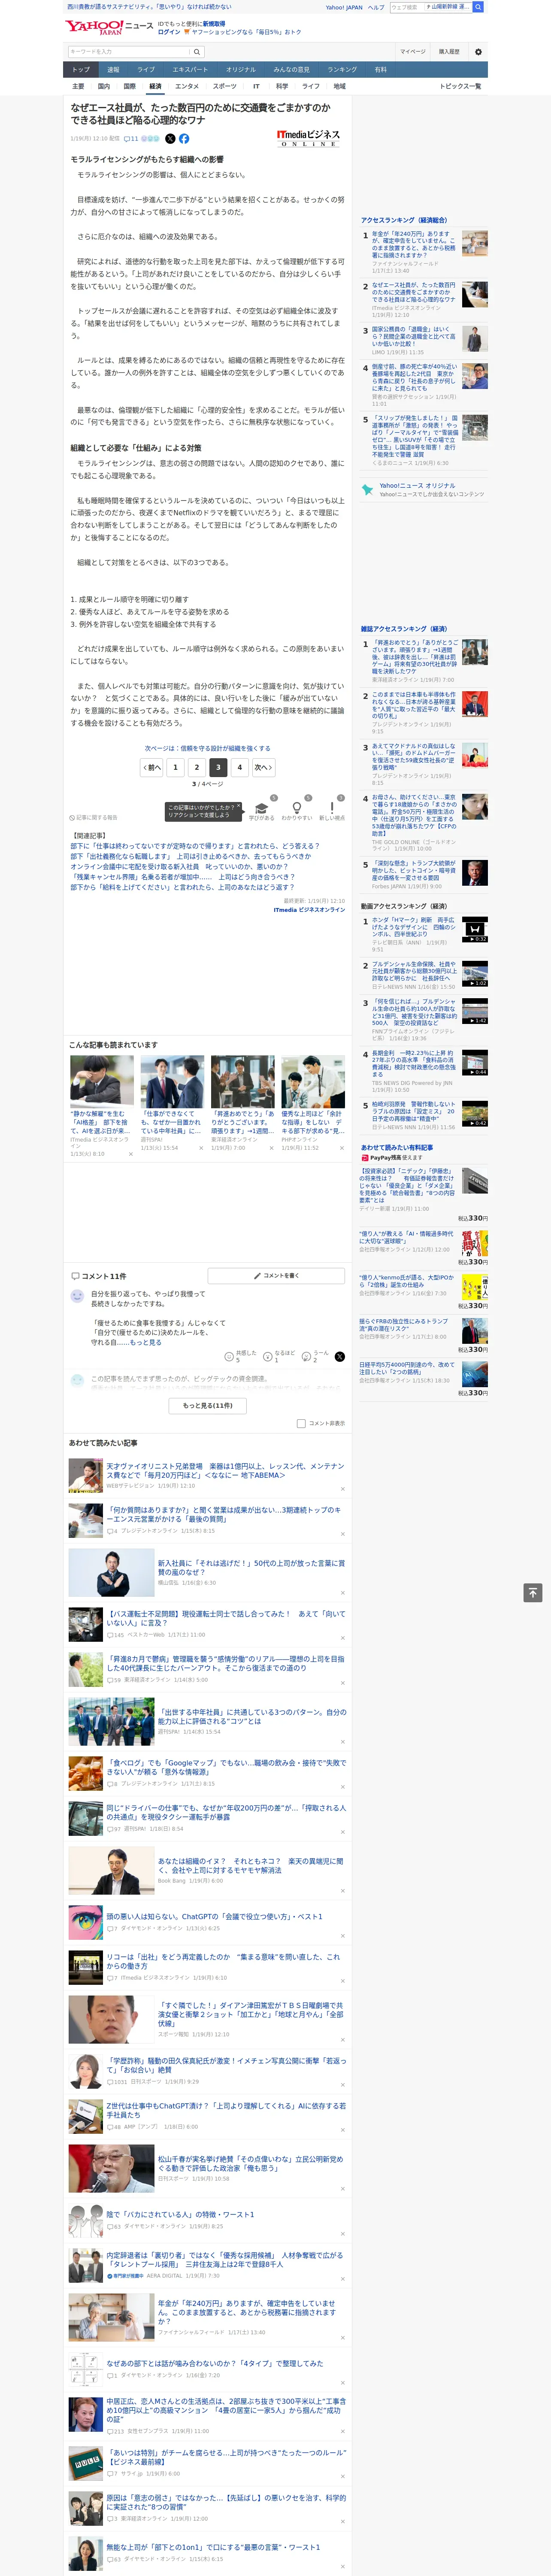Go to next page with 次へ button
The image size is (551, 2576).
pos(263,768)
